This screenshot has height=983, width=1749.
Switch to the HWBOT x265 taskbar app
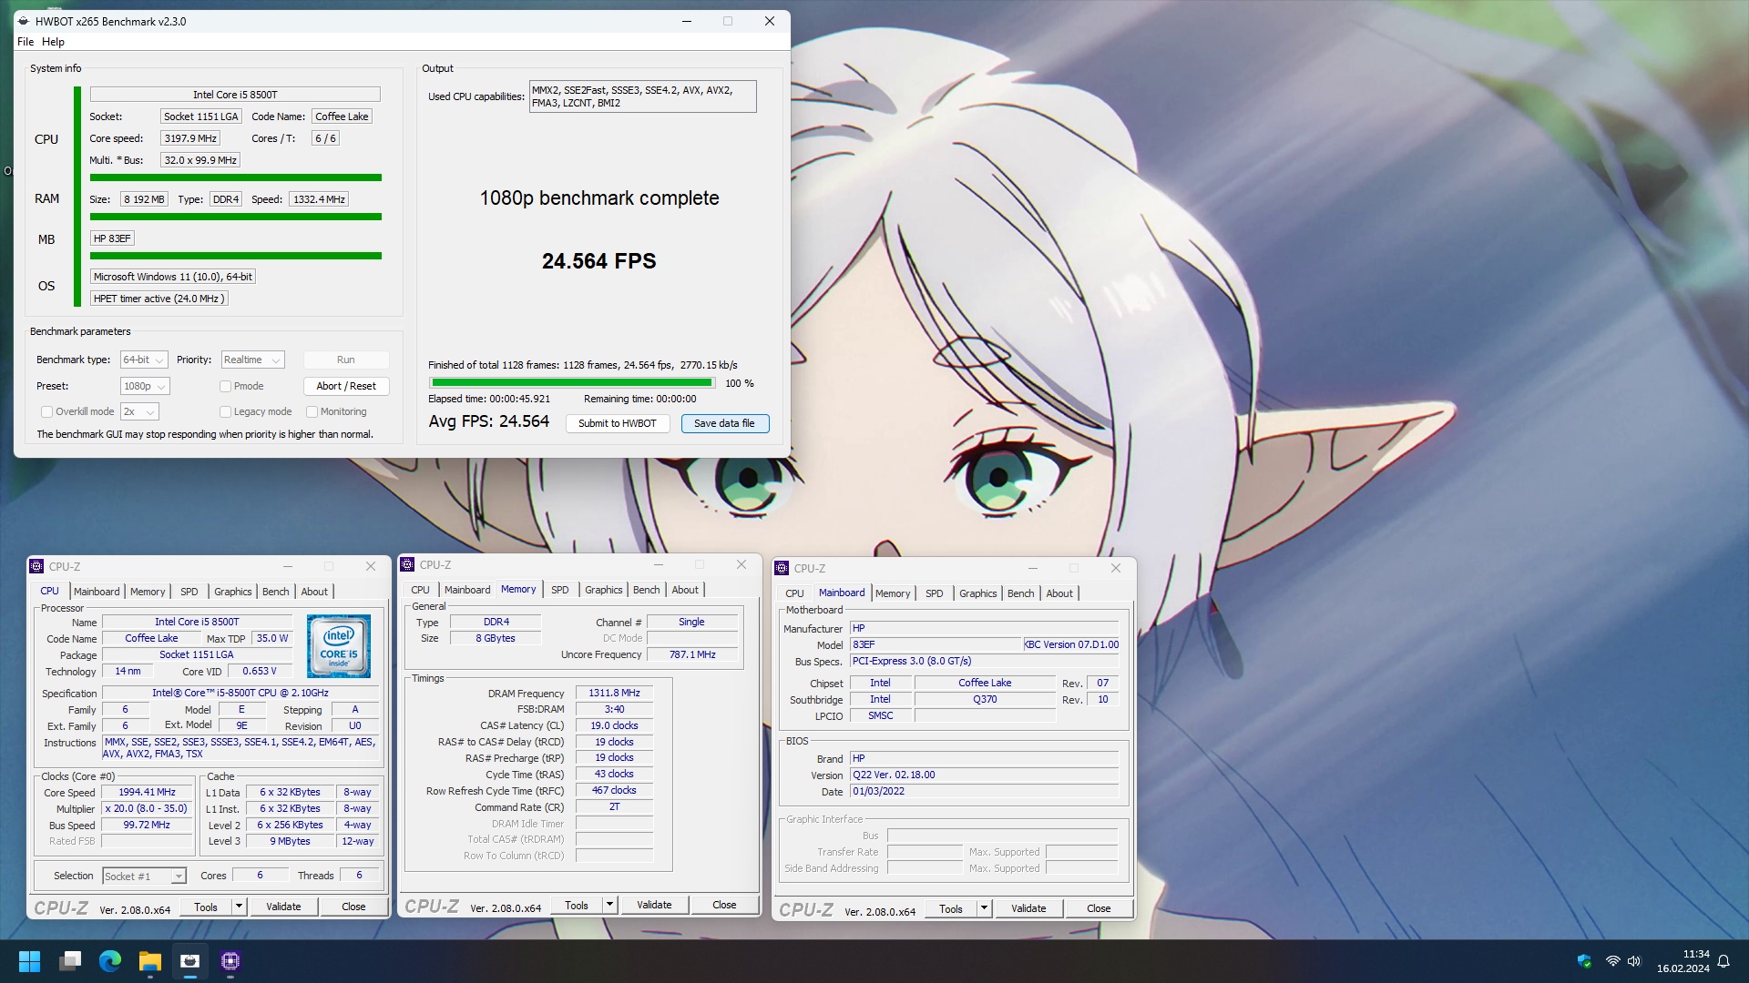pyautogui.click(x=190, y=961)
